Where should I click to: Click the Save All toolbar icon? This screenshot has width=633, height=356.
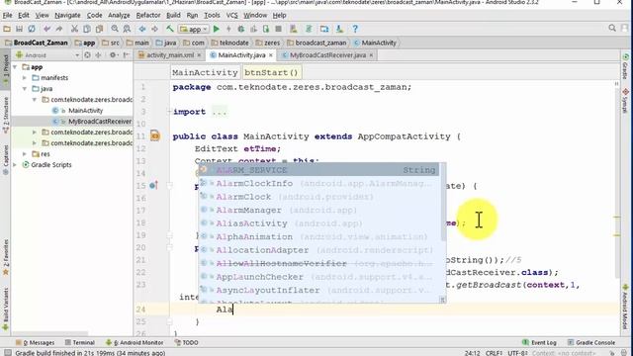pyautogui.click(x=19, y=29)
